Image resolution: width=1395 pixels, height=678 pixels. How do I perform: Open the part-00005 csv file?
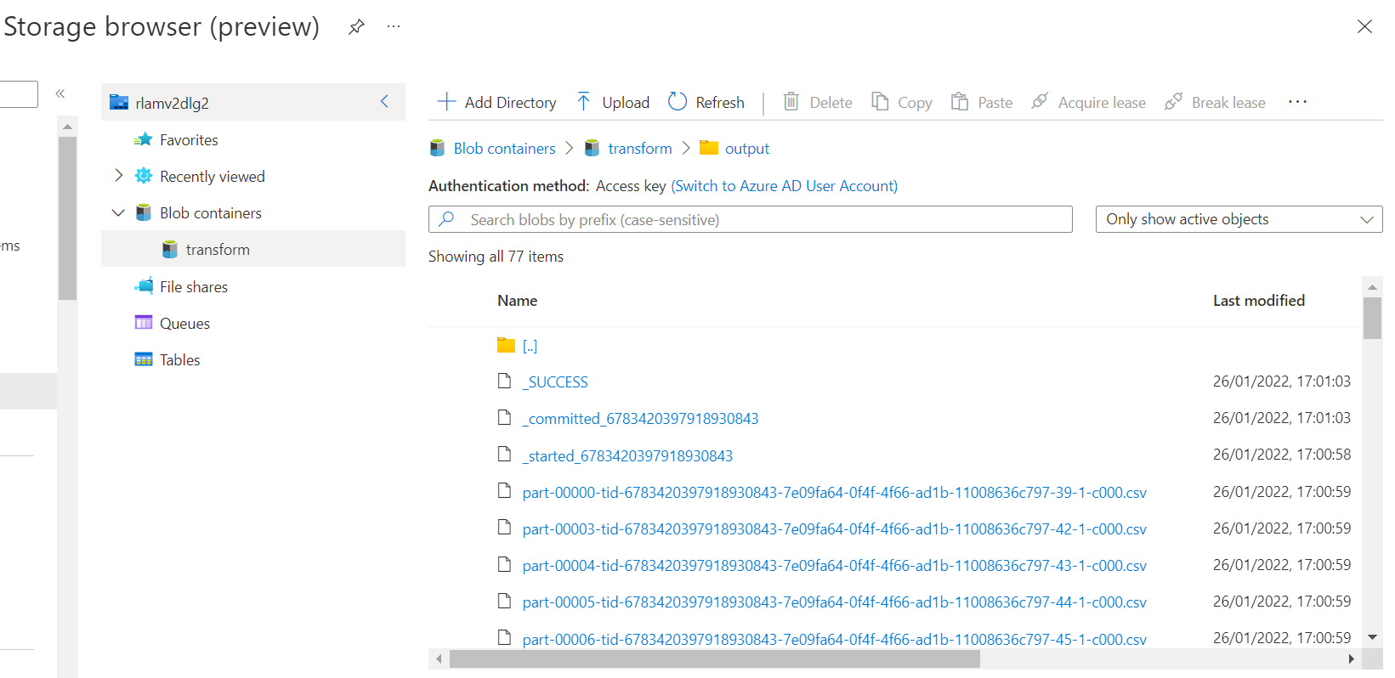tap(834, 602)
